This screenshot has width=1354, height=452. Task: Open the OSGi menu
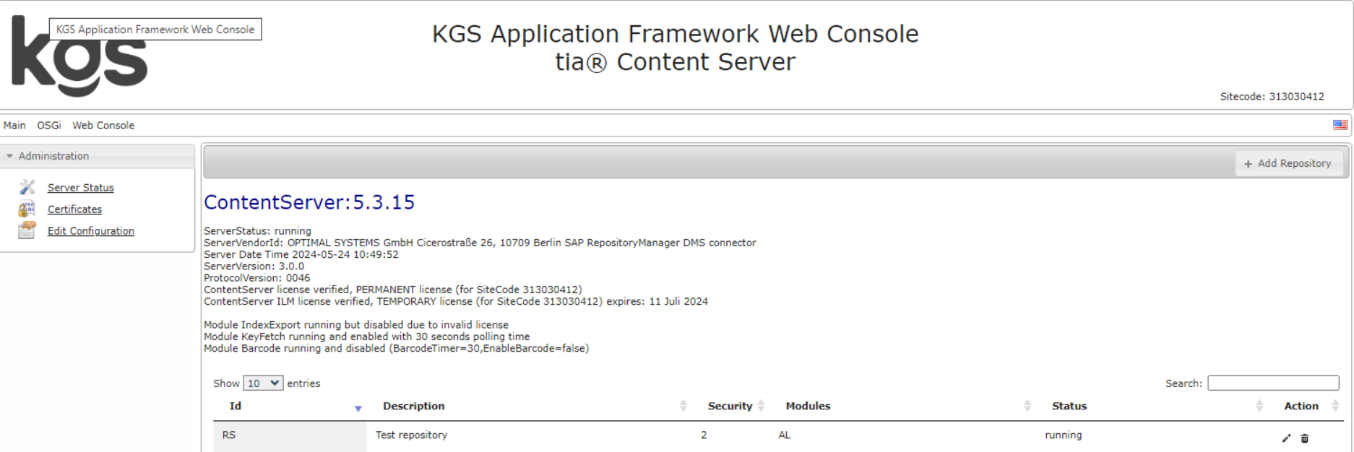49,125
